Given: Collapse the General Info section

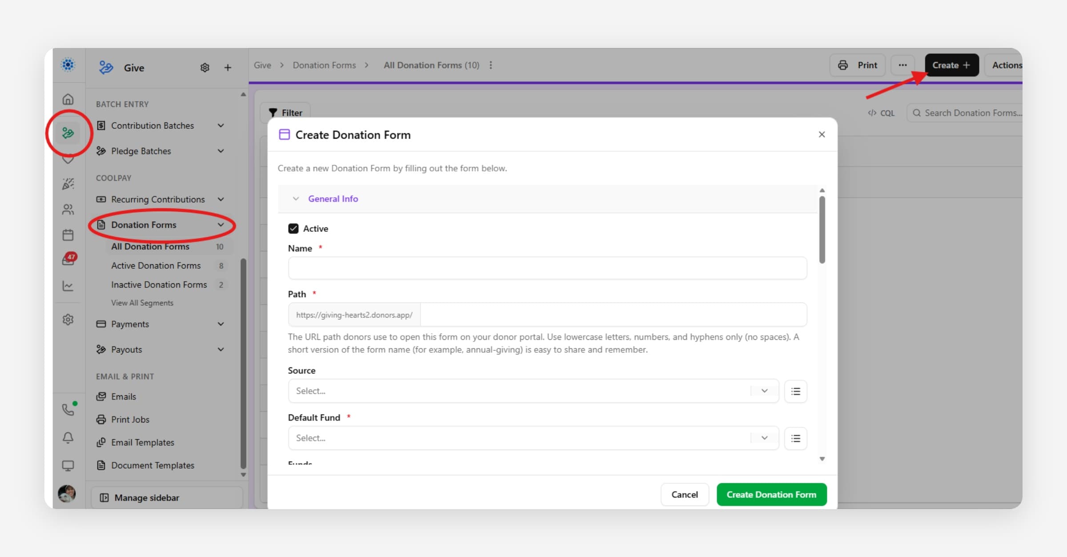Looking at the screenshot, I should (296, 199).
